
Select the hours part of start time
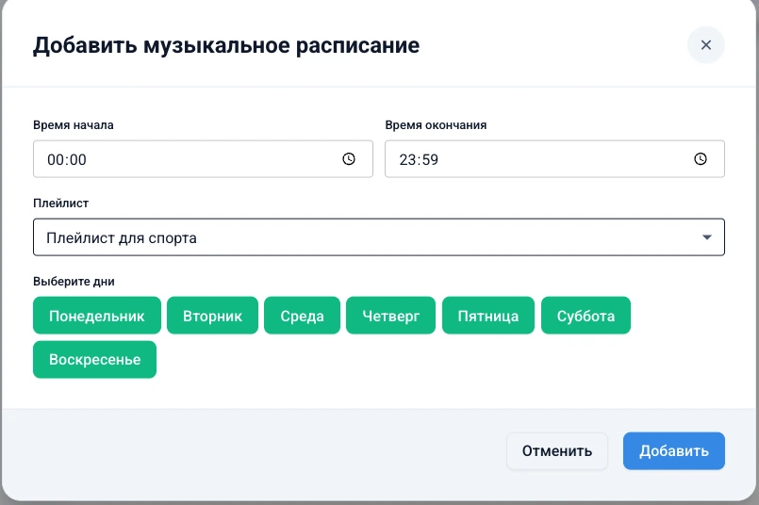[x=55, y=160]
